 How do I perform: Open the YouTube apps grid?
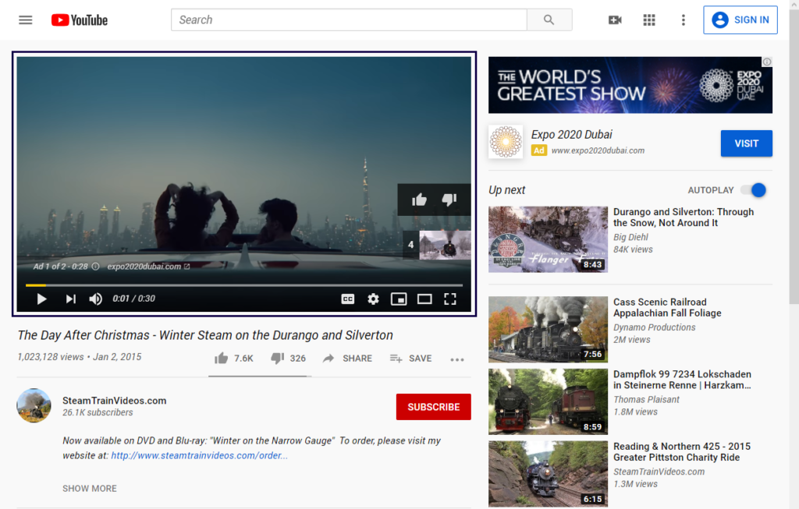pos(649,19)
